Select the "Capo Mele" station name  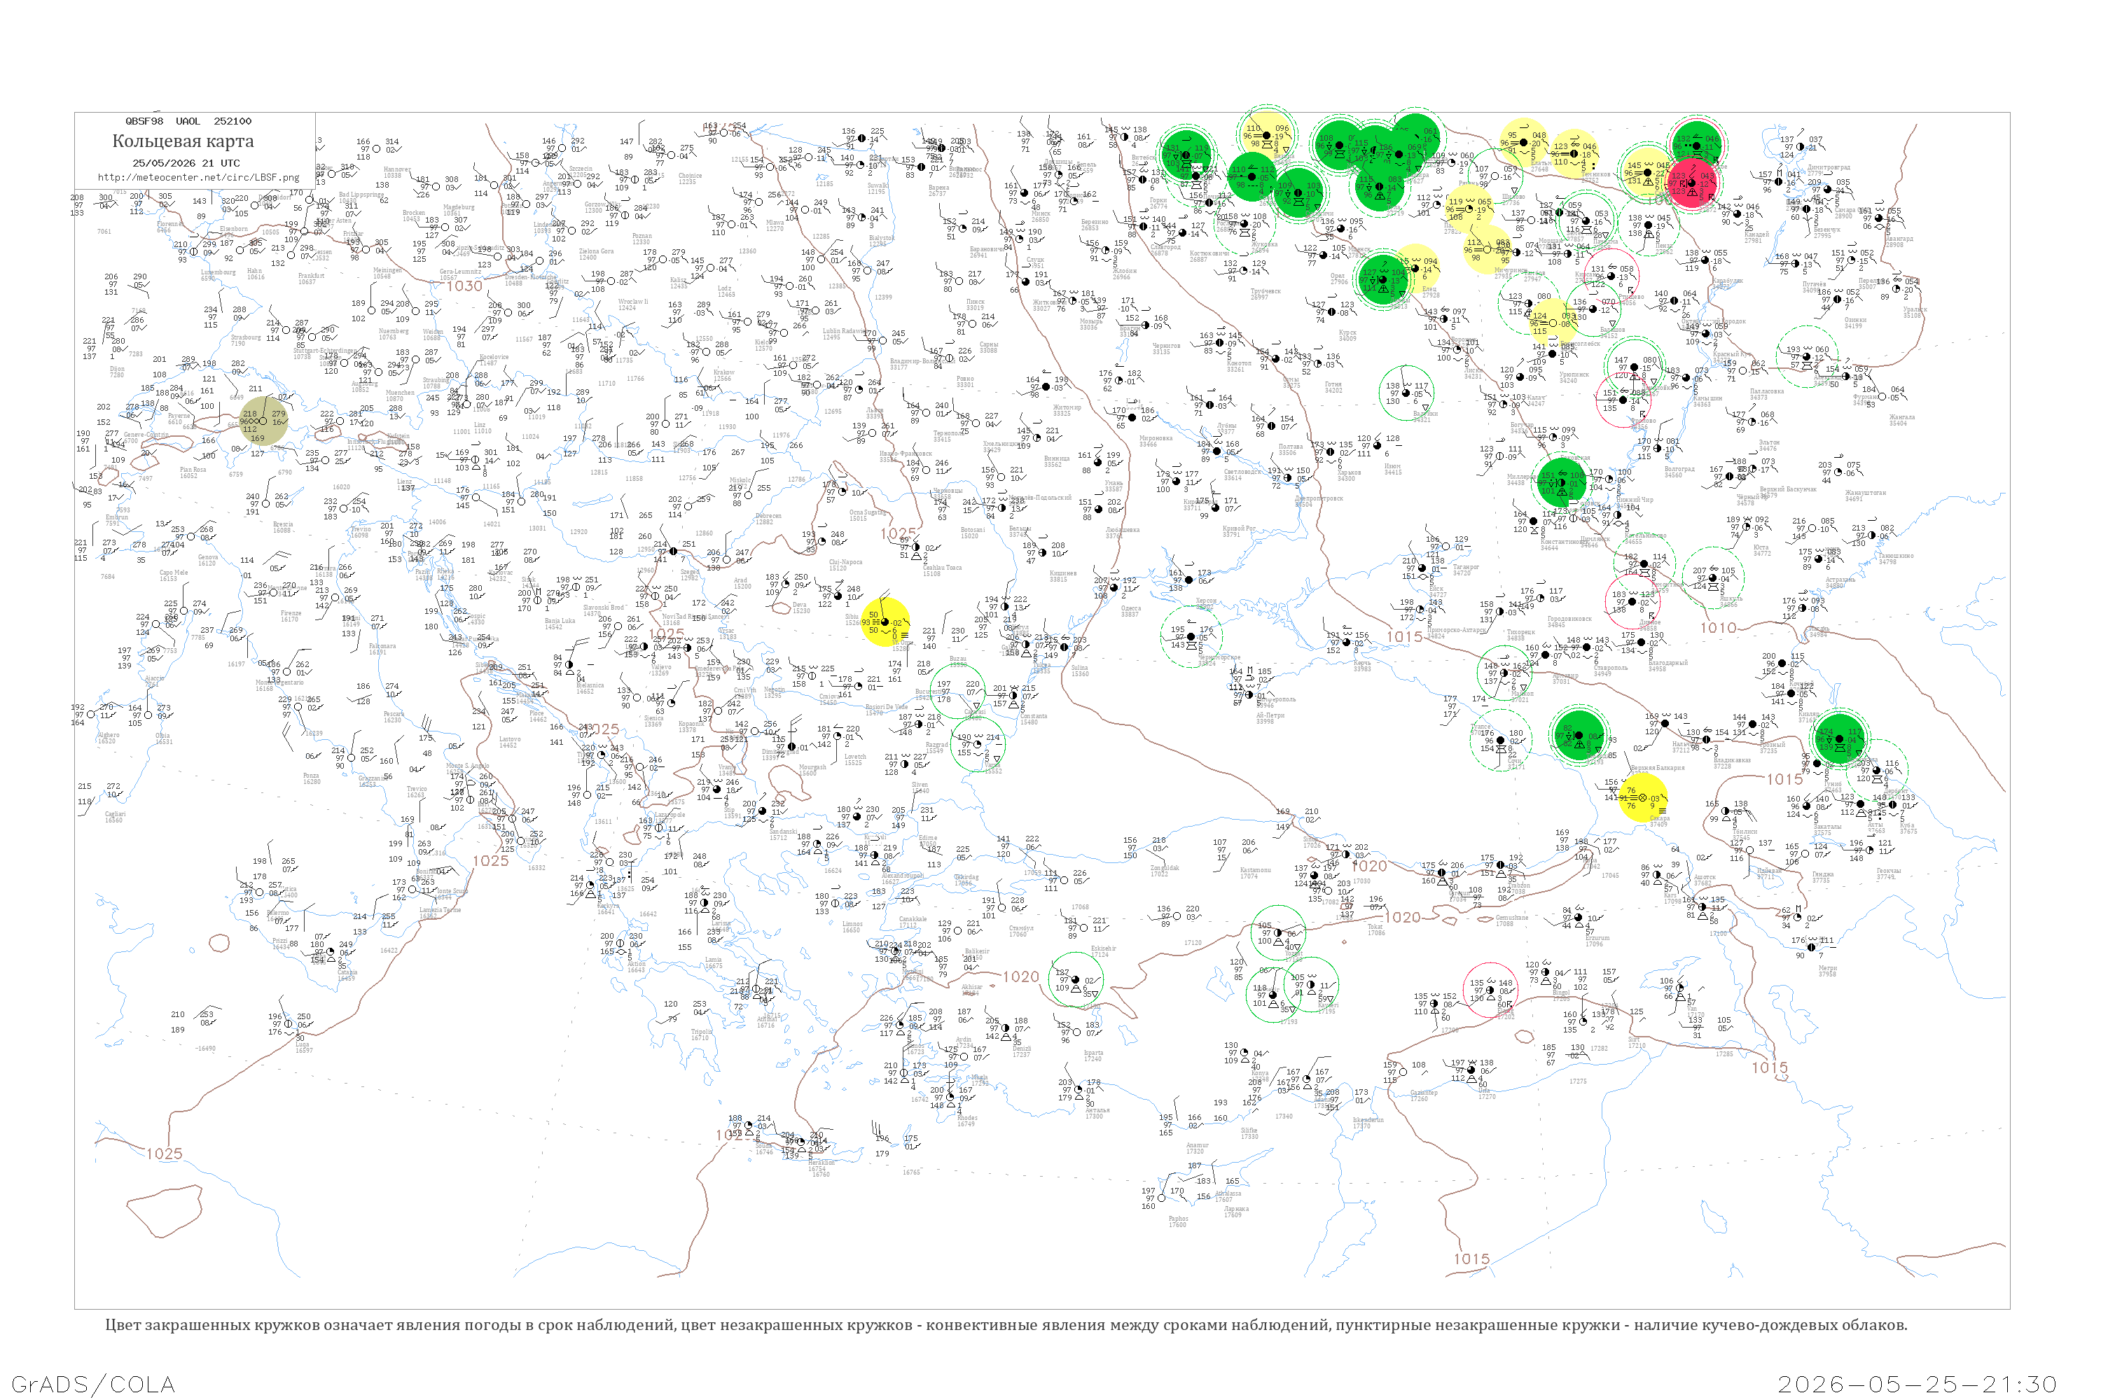point(173,573)
